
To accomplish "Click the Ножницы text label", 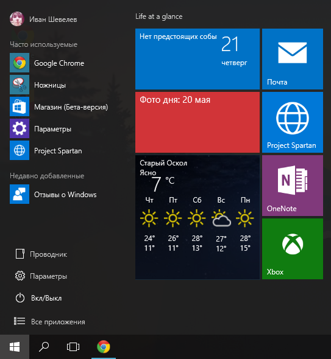I will (x=50, y=85).
